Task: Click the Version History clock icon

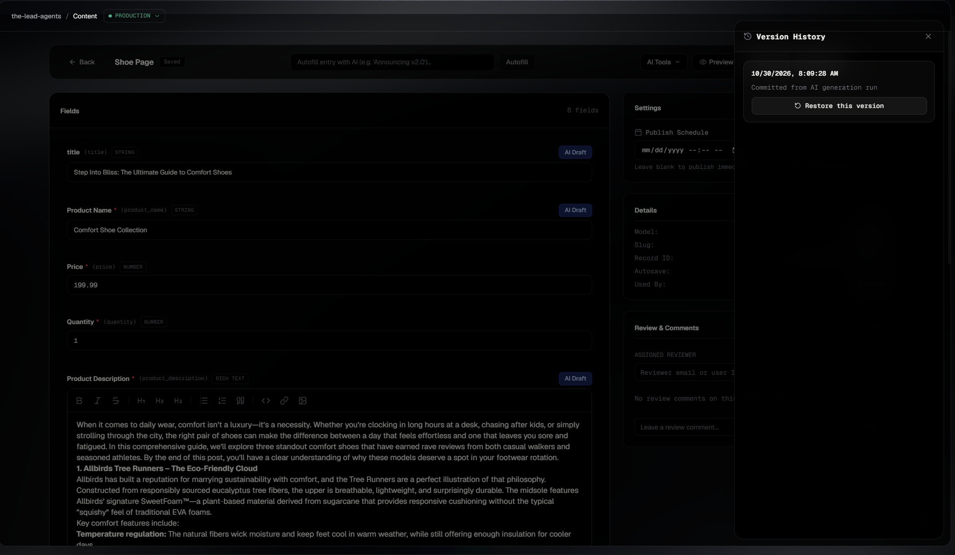Action: click(748, 37)
